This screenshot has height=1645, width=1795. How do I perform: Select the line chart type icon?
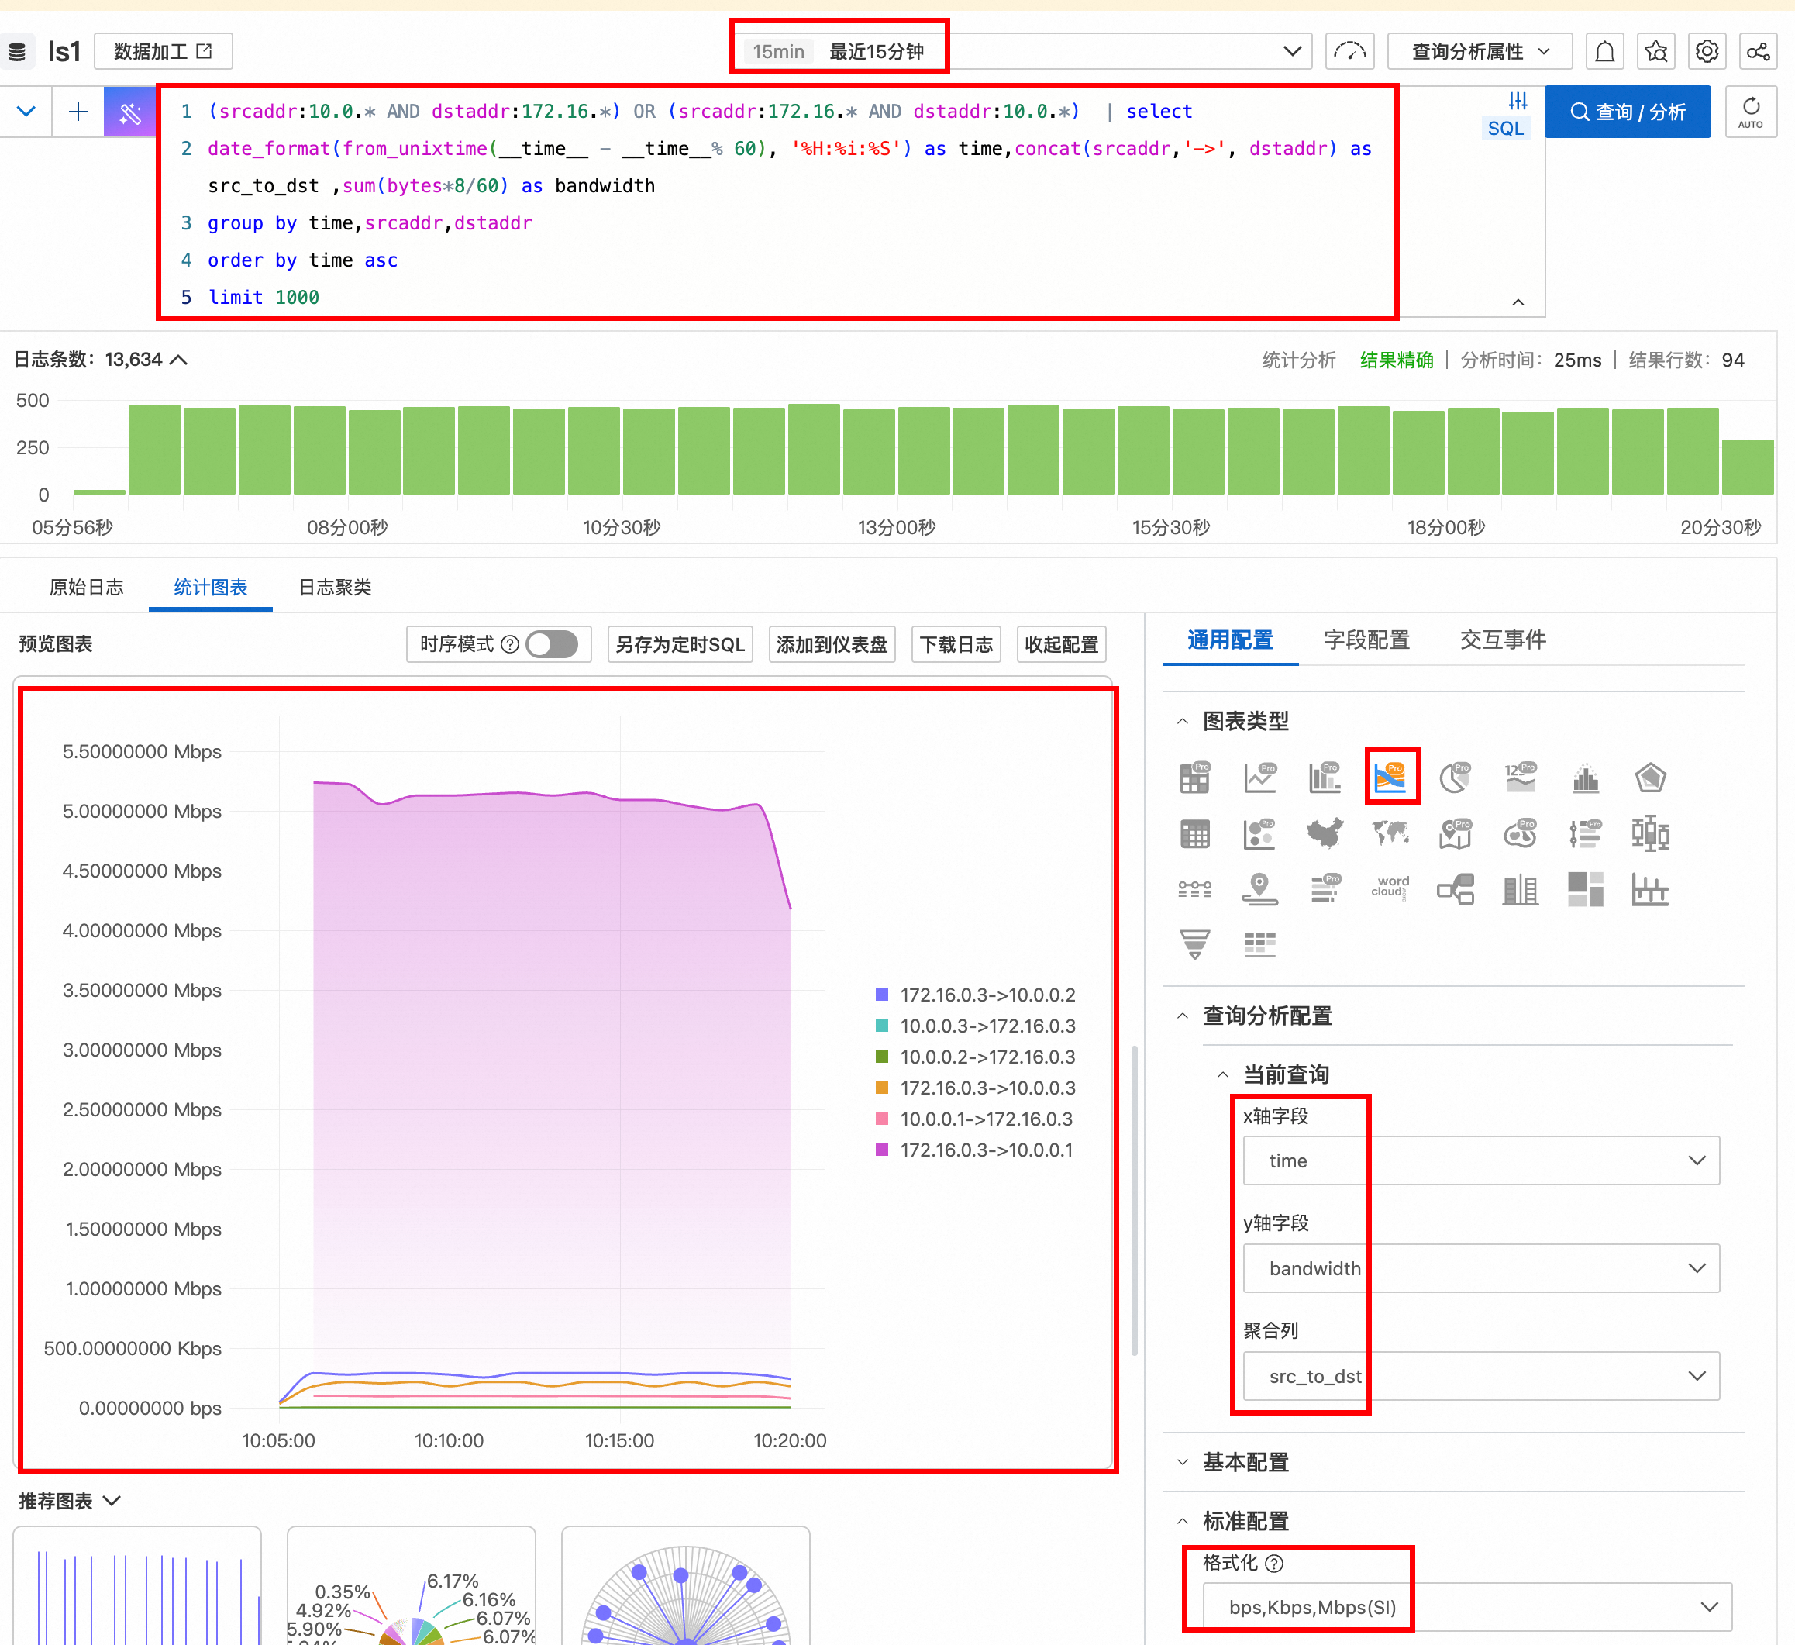[x=1260, y=778]
